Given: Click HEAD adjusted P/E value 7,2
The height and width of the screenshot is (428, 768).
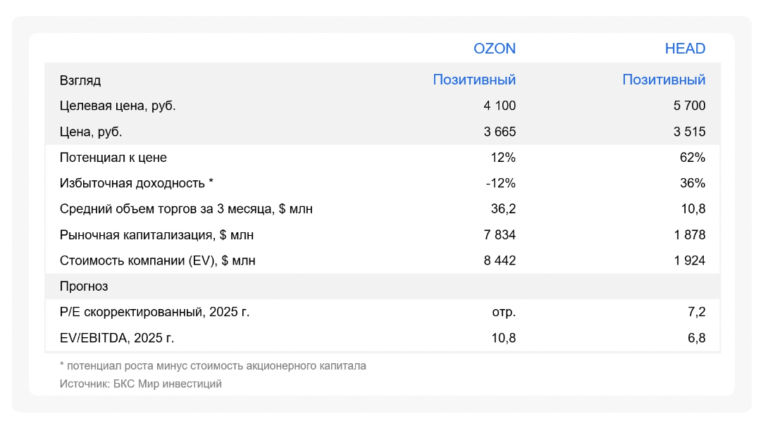Looking at the screenshot, I should point(697,312).
